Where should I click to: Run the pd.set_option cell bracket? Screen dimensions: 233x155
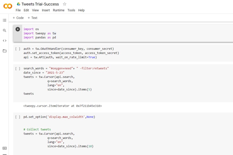[x=18, y=117]
